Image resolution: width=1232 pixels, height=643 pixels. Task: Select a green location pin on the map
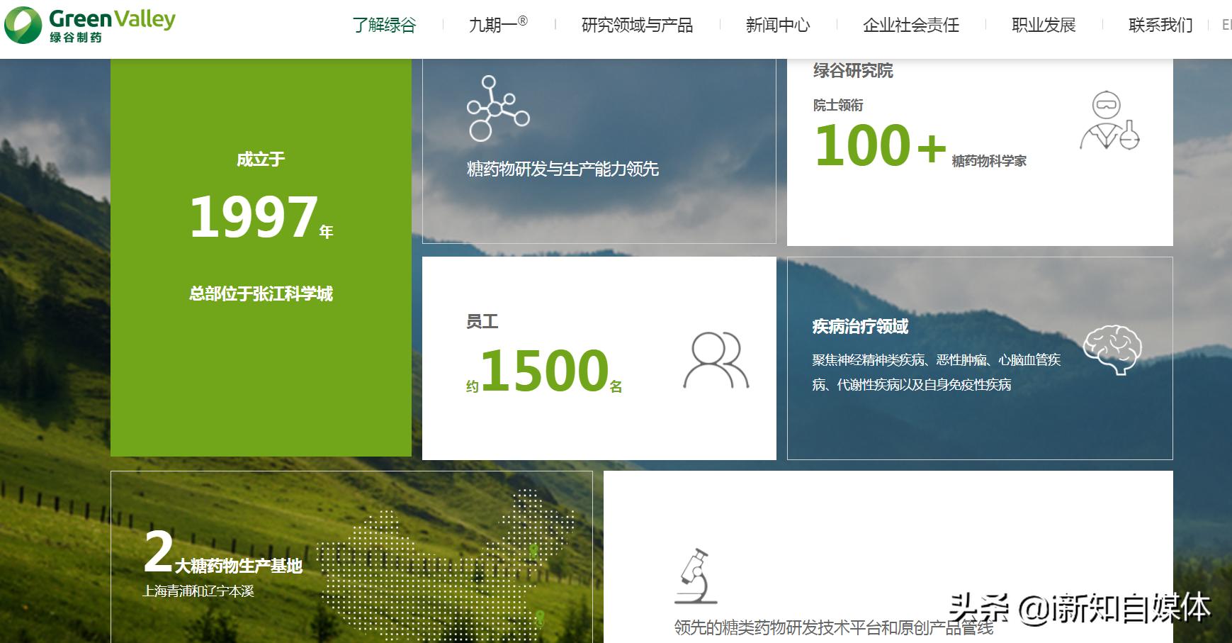pos(533,551)
